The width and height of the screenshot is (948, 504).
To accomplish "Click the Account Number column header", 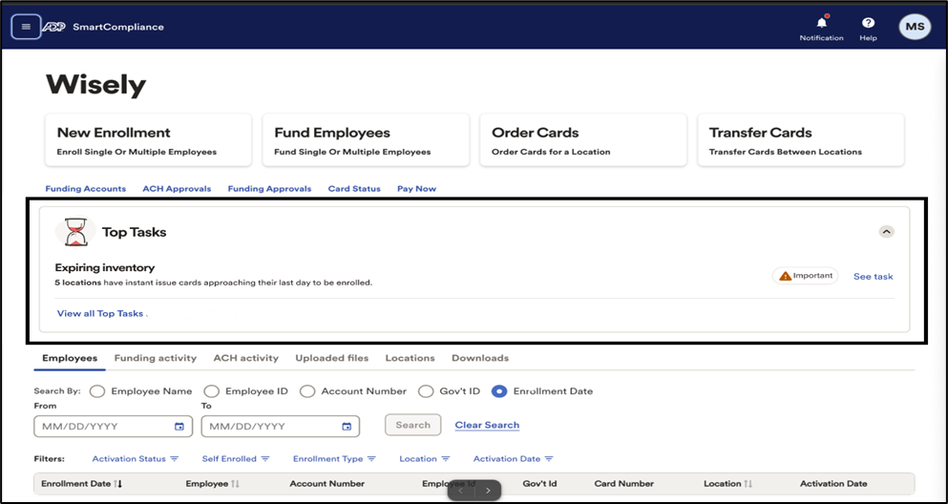I will pos(327,483).
